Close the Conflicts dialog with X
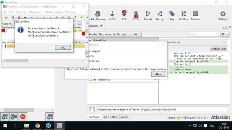Screen dimensions: 232x130 [x=70, y=22]
